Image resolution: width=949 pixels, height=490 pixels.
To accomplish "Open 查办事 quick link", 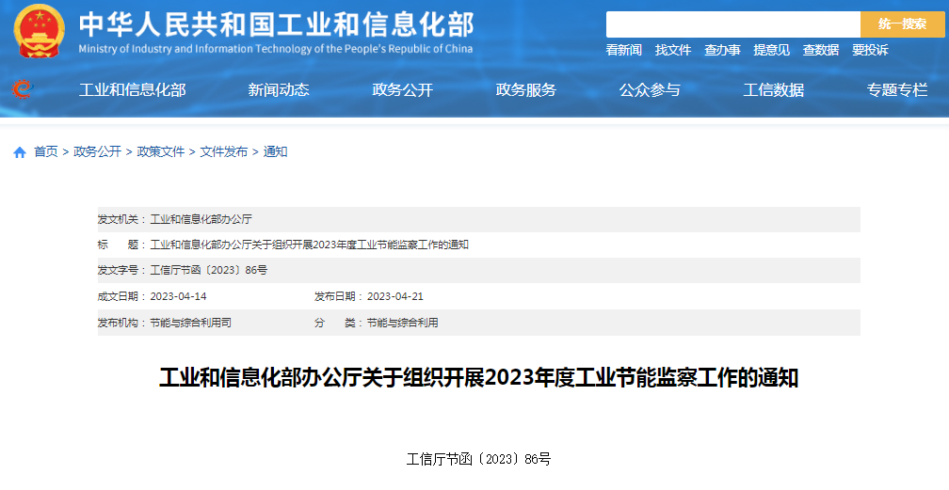I will pyautogui.click(x=722, y=50).
